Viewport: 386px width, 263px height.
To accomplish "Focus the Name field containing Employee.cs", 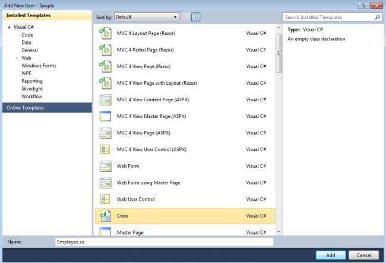I will tap(164, 242).
